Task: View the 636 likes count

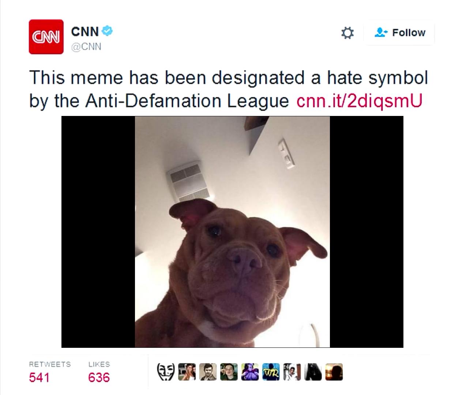Action: coord(99,377)
